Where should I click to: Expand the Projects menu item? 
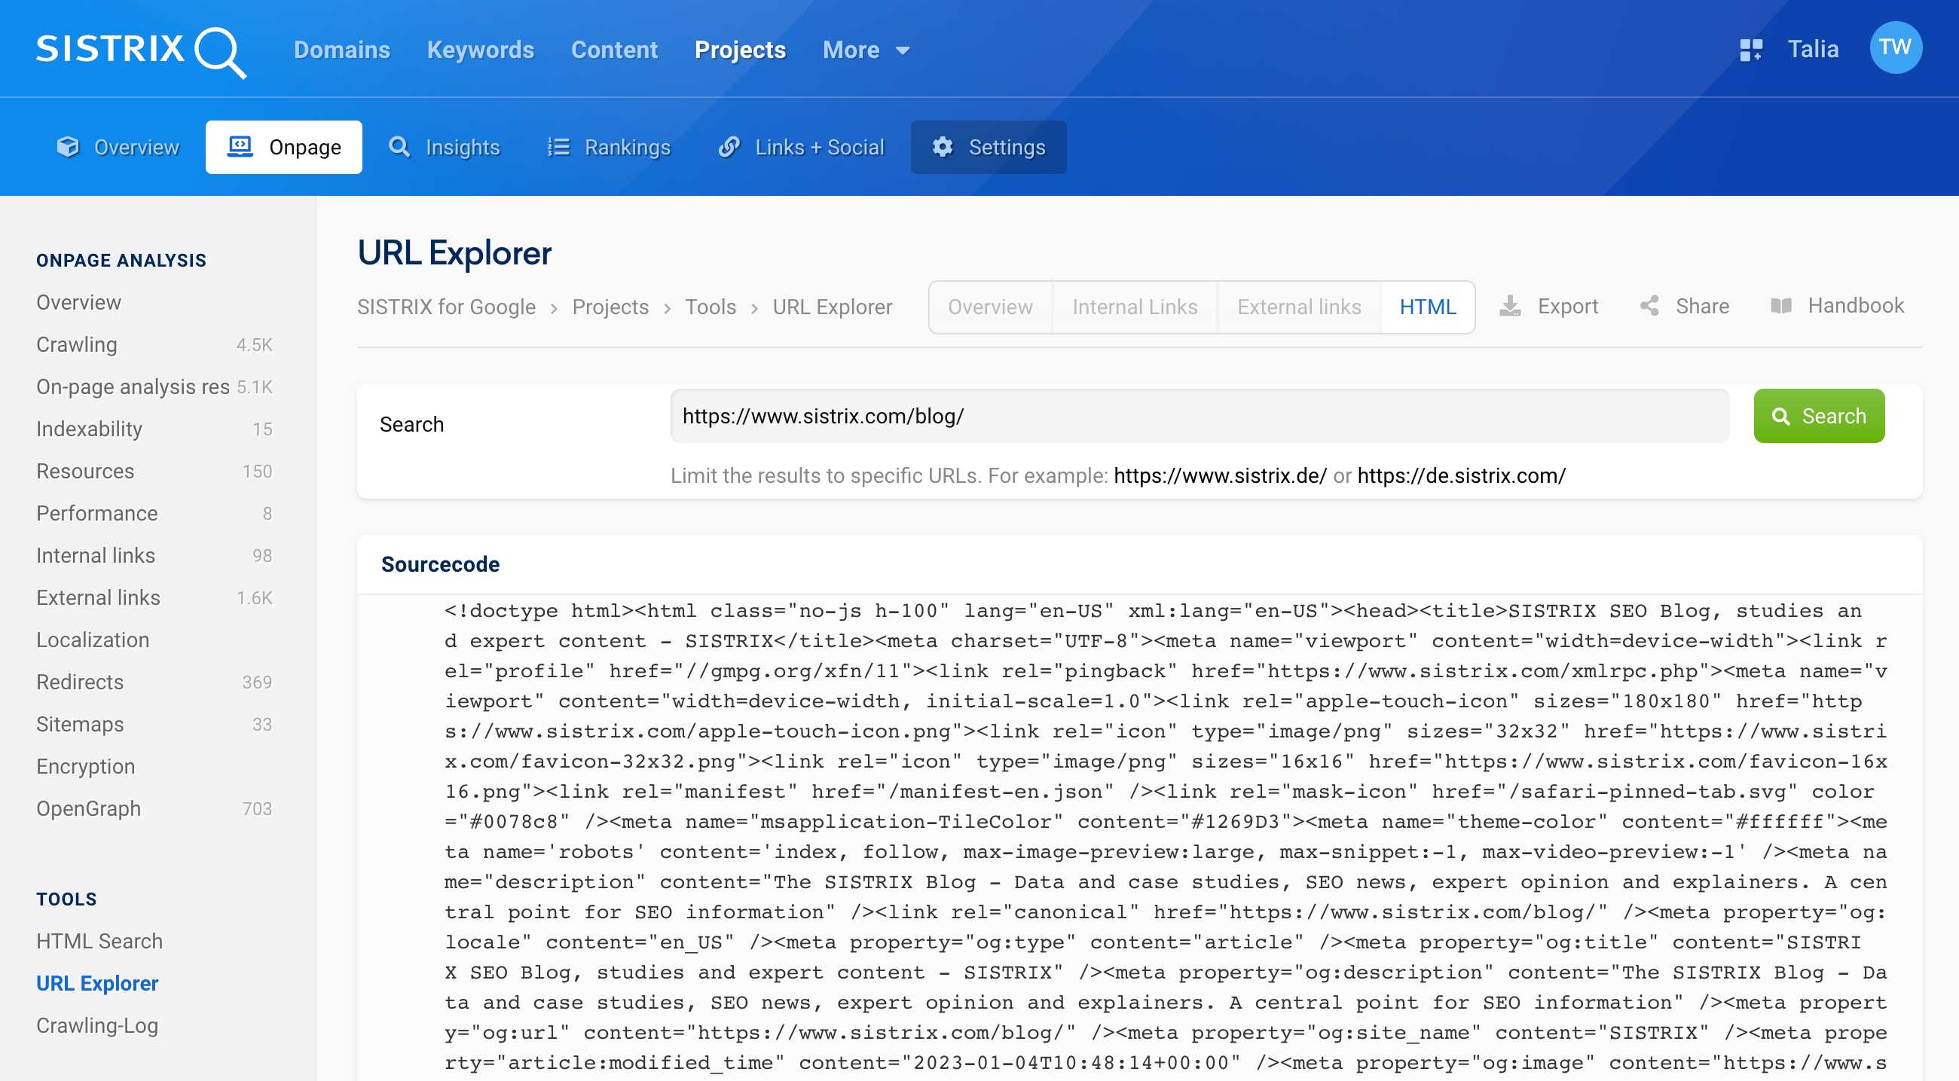(740, 49)
